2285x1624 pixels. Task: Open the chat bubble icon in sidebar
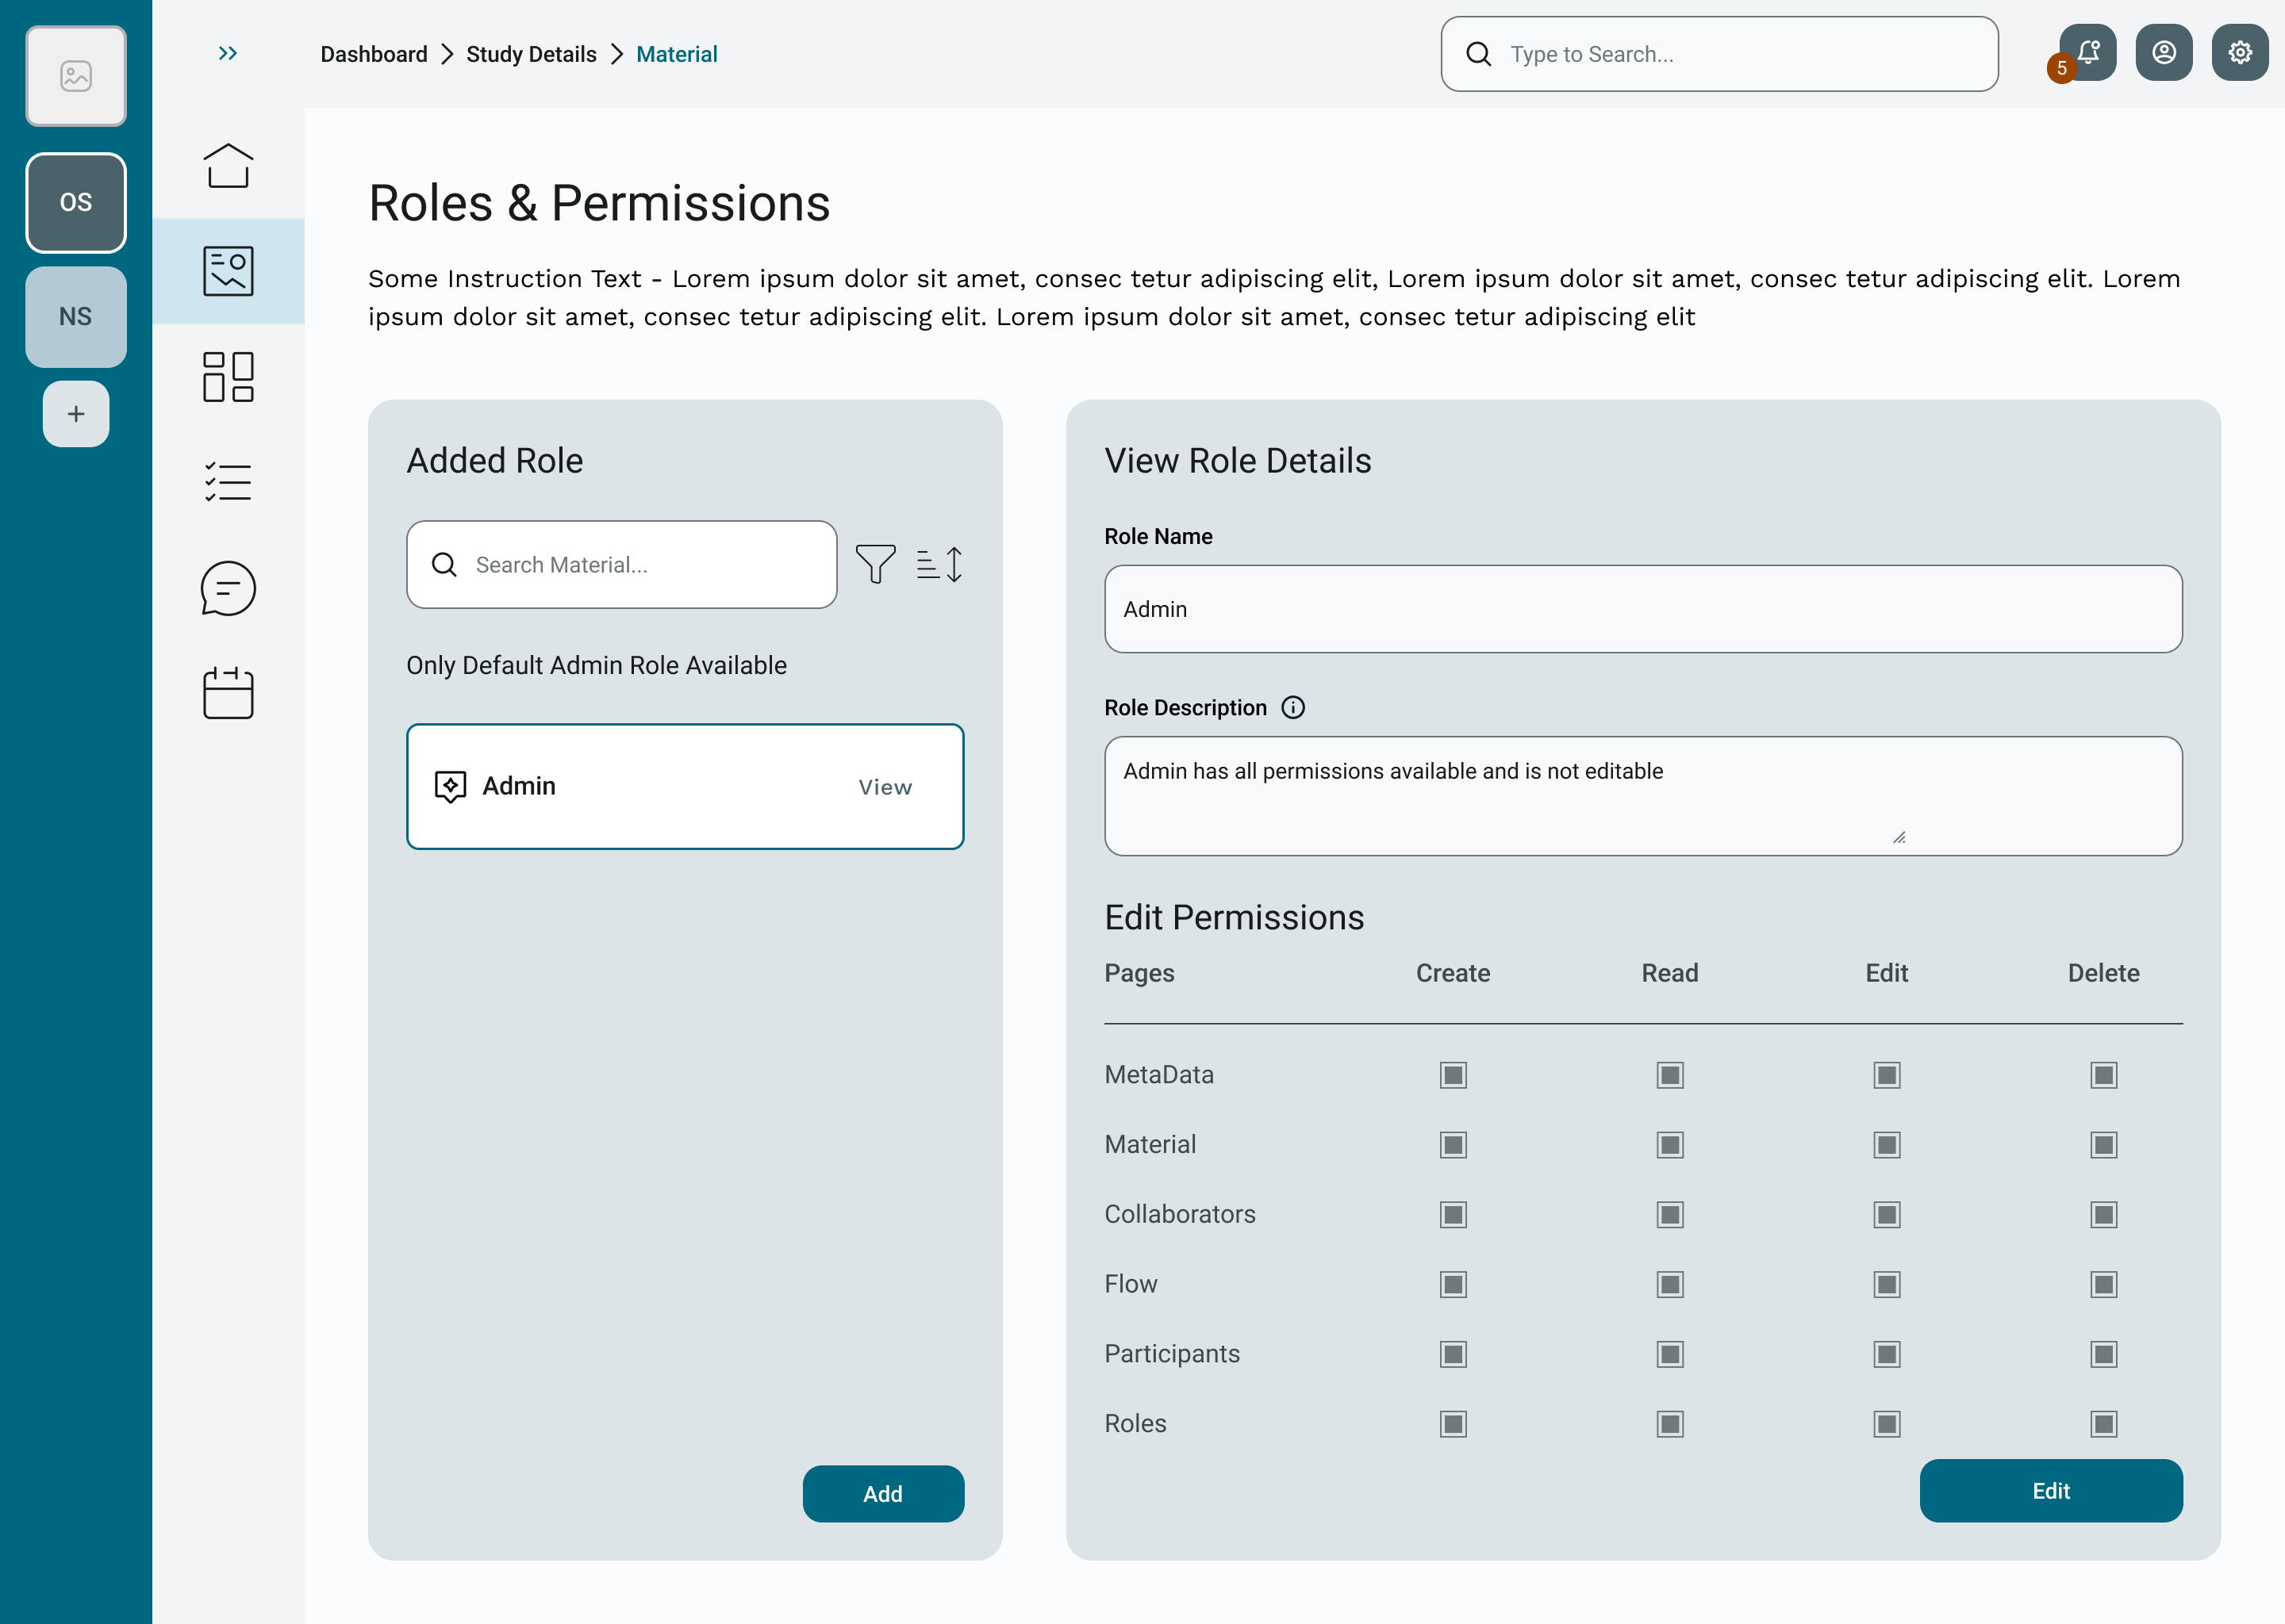pos(228,588)
